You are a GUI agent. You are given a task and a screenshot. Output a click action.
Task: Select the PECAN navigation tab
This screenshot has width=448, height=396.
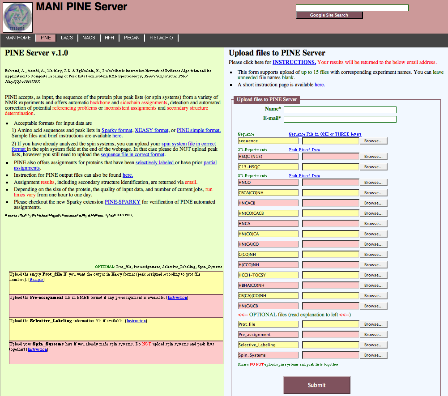pos(132,38)
